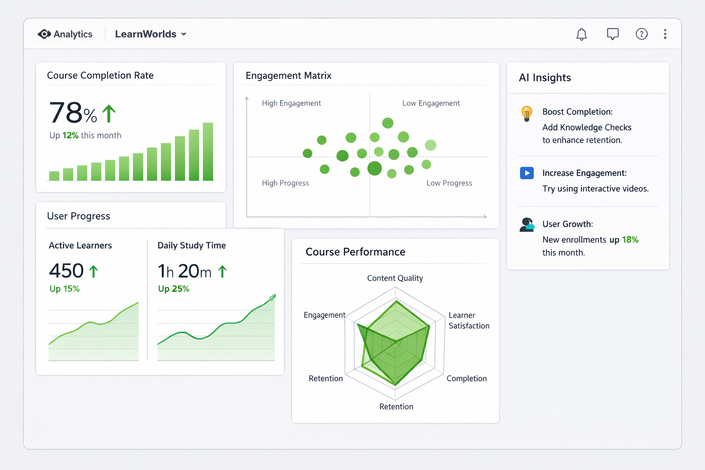This screenshot has height=470, width=705.
Task: Select the User Growth insight entry
Action: pos(590,238)
